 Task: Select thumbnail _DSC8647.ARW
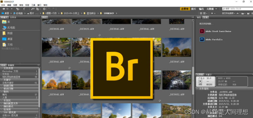tap(177, 47)
